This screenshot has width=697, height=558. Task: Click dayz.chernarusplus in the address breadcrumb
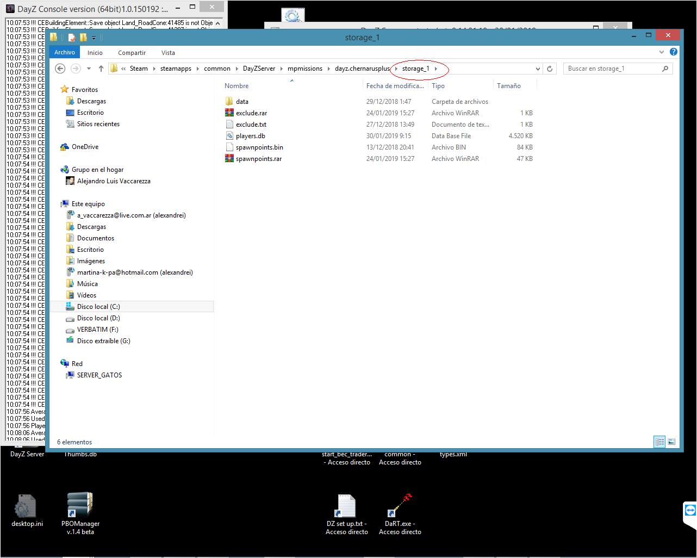pos(363,69)
